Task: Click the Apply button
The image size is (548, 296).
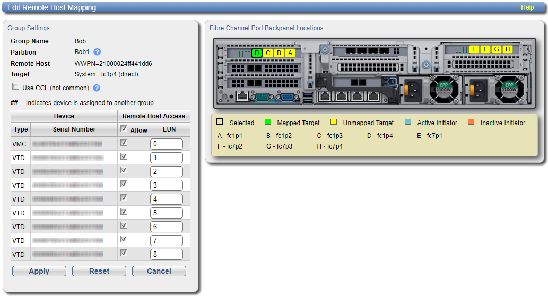Action: click(x=39, y=271)
